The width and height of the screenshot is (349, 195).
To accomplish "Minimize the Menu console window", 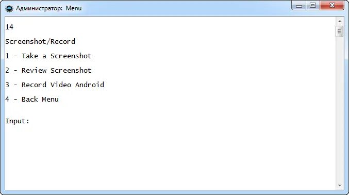I will tap(299, 6).
